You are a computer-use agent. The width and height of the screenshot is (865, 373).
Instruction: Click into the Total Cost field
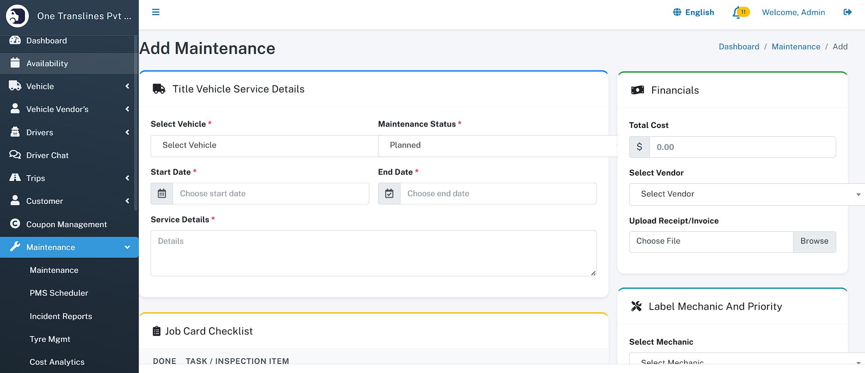(x=742, y=147)
